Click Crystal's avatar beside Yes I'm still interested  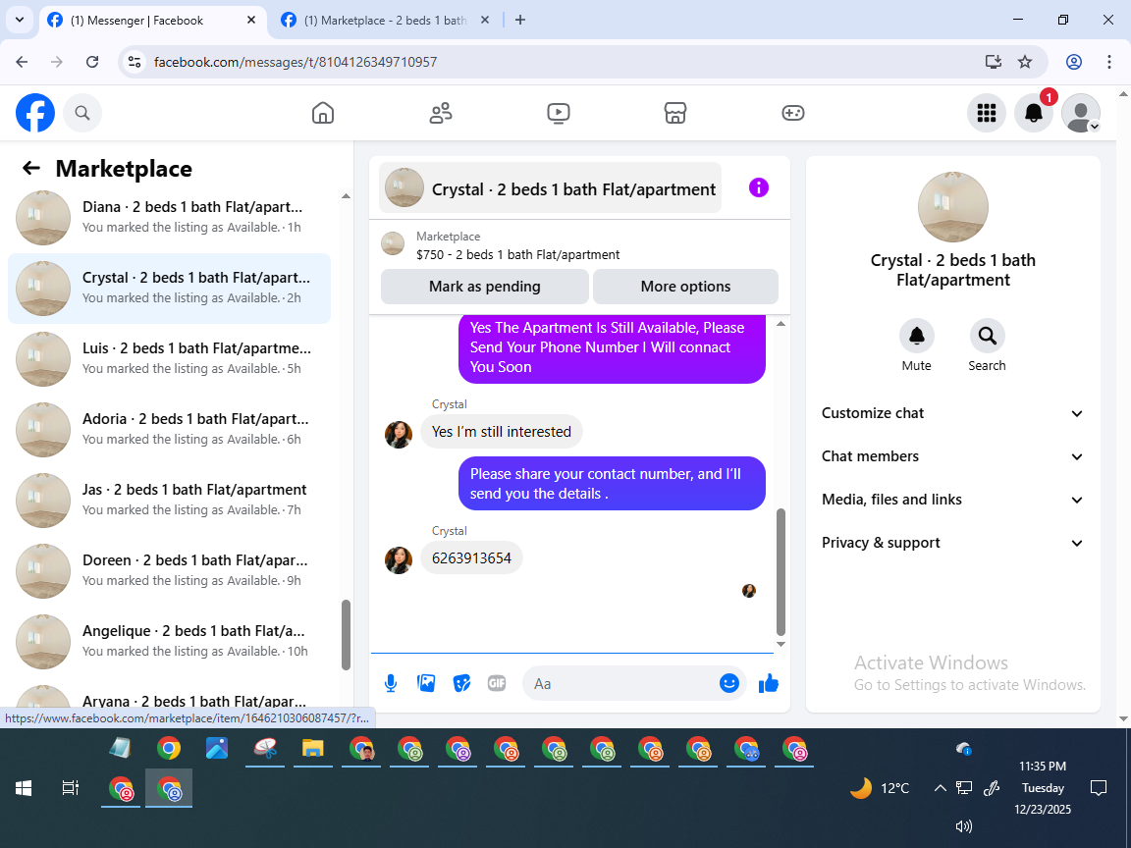[x=399, y=435]
